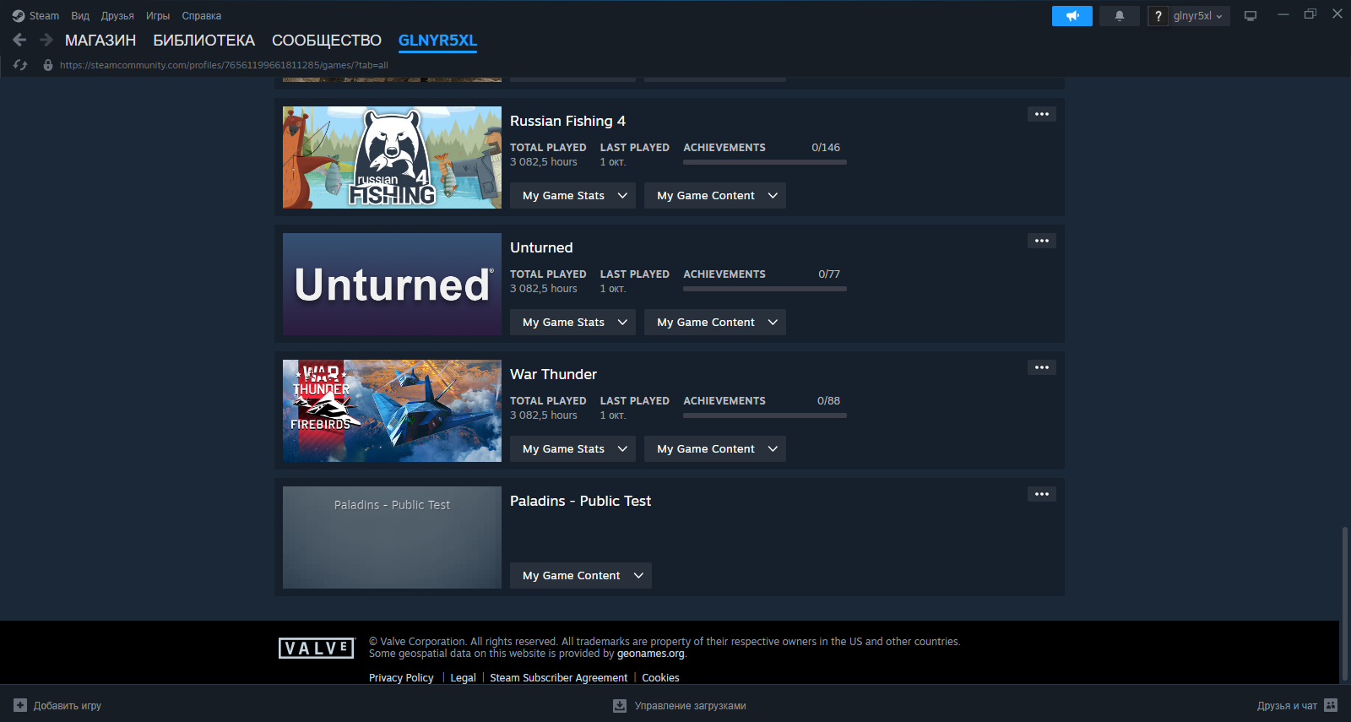Open the Cookies link
This screenshot has height=722, width=1351.
pyautogui.click(x=660, y=677)
